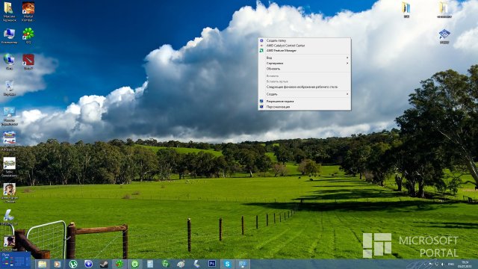Choose Создать папку in the context menu
The image size is (478, 269).
coord(305,40)
